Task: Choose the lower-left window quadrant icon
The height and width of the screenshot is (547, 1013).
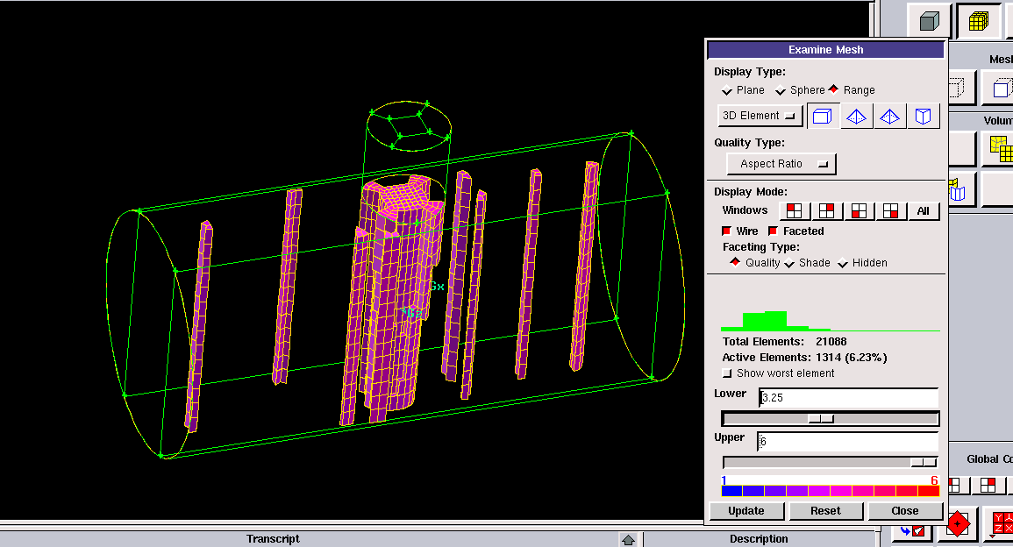Action: [859, 210]
